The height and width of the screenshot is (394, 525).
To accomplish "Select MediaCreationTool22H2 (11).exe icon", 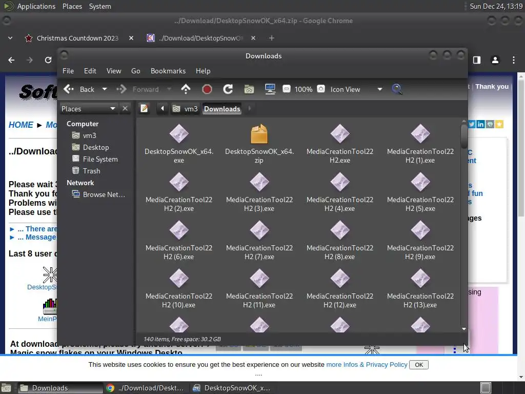I will pos(259,279).
